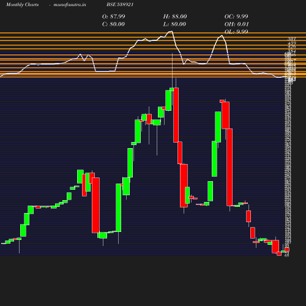Click the high value 'H: 88.00'
The height and width of the screenshot is (306, 306).
(175, 17)
